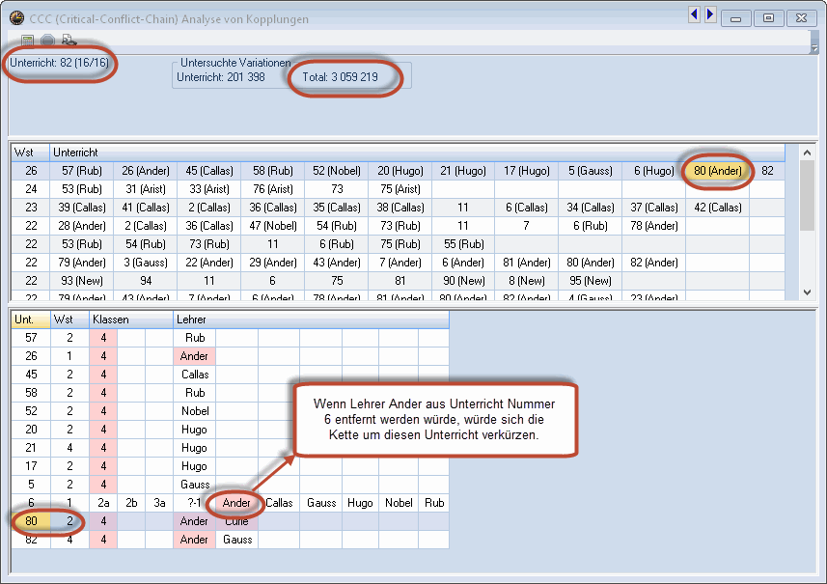The height and width of the screenshot is (584, 827).
Task: Select the '76 (Arist)' cell
Action: click(x=273, y=189)
